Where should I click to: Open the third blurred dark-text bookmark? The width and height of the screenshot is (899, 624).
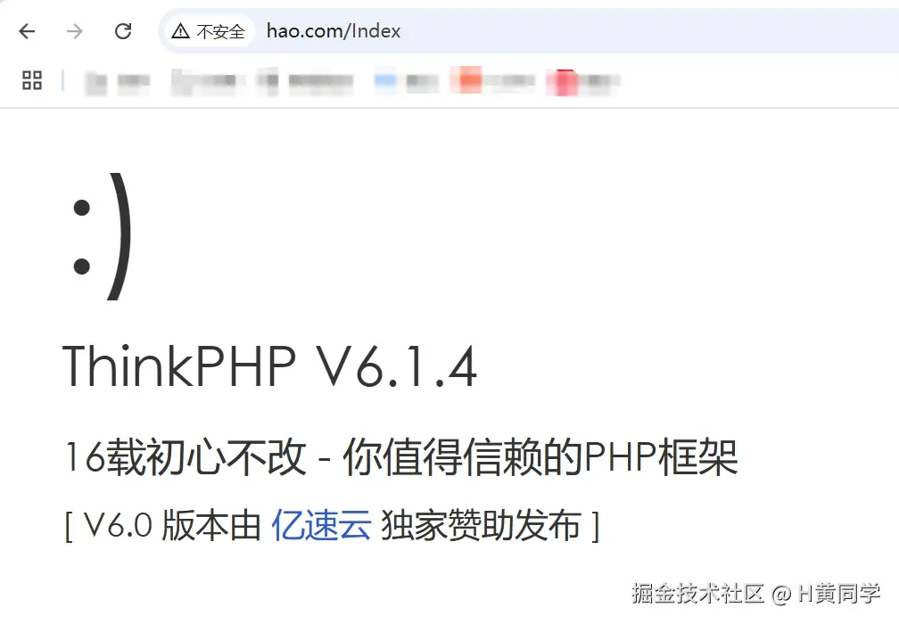click(x=305, y=82)
